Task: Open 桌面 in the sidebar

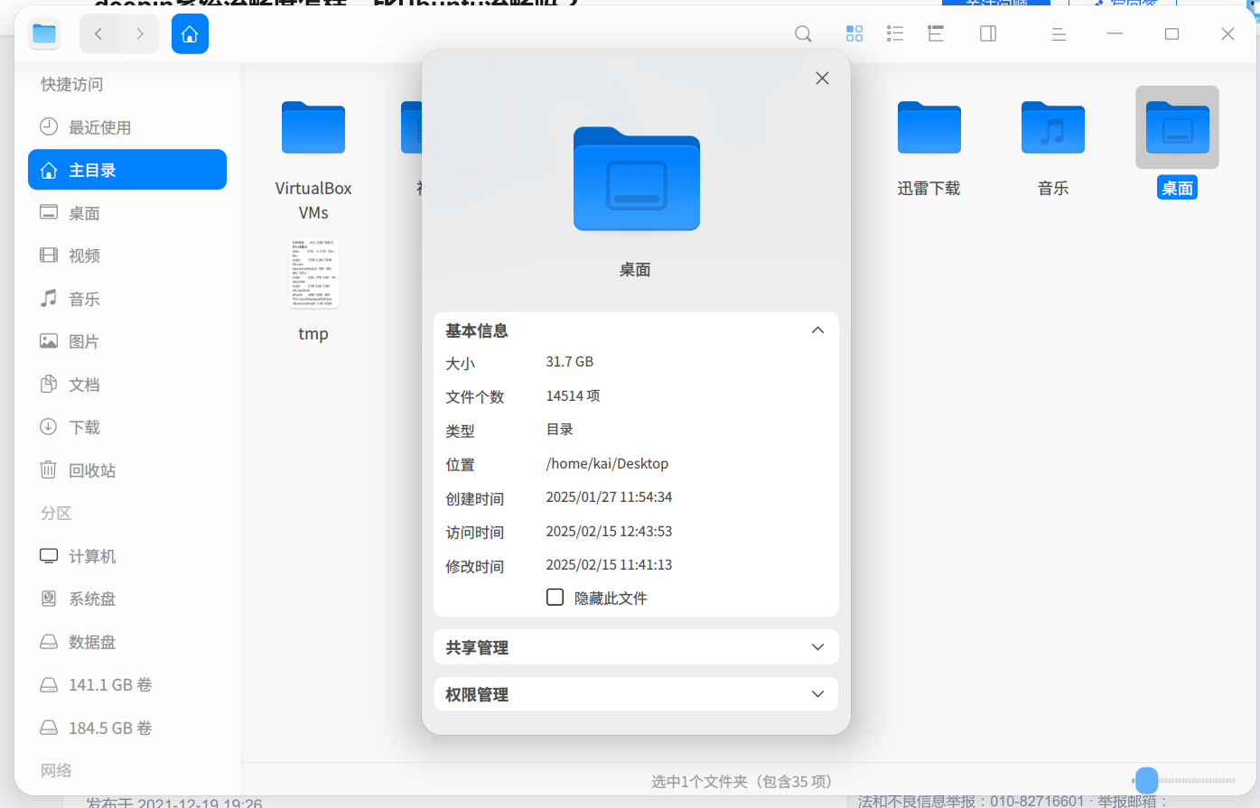Action: (x=127, y=213)
